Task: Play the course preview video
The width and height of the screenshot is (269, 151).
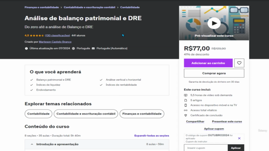Action: (x=214, y=23)
